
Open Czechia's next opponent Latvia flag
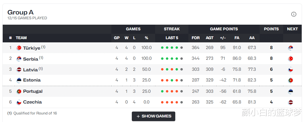(x=291, y=102)
